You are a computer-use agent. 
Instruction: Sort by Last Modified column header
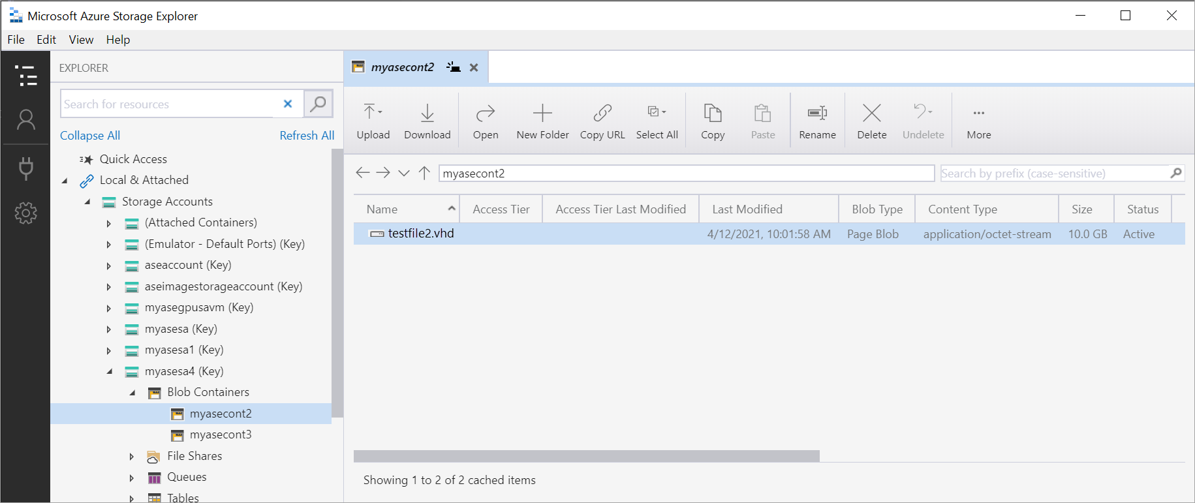tap(769, 209)
